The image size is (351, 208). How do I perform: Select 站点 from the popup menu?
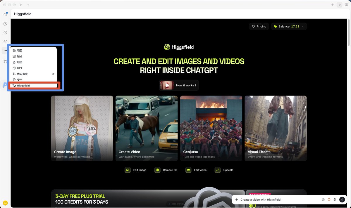click(33, 56)
